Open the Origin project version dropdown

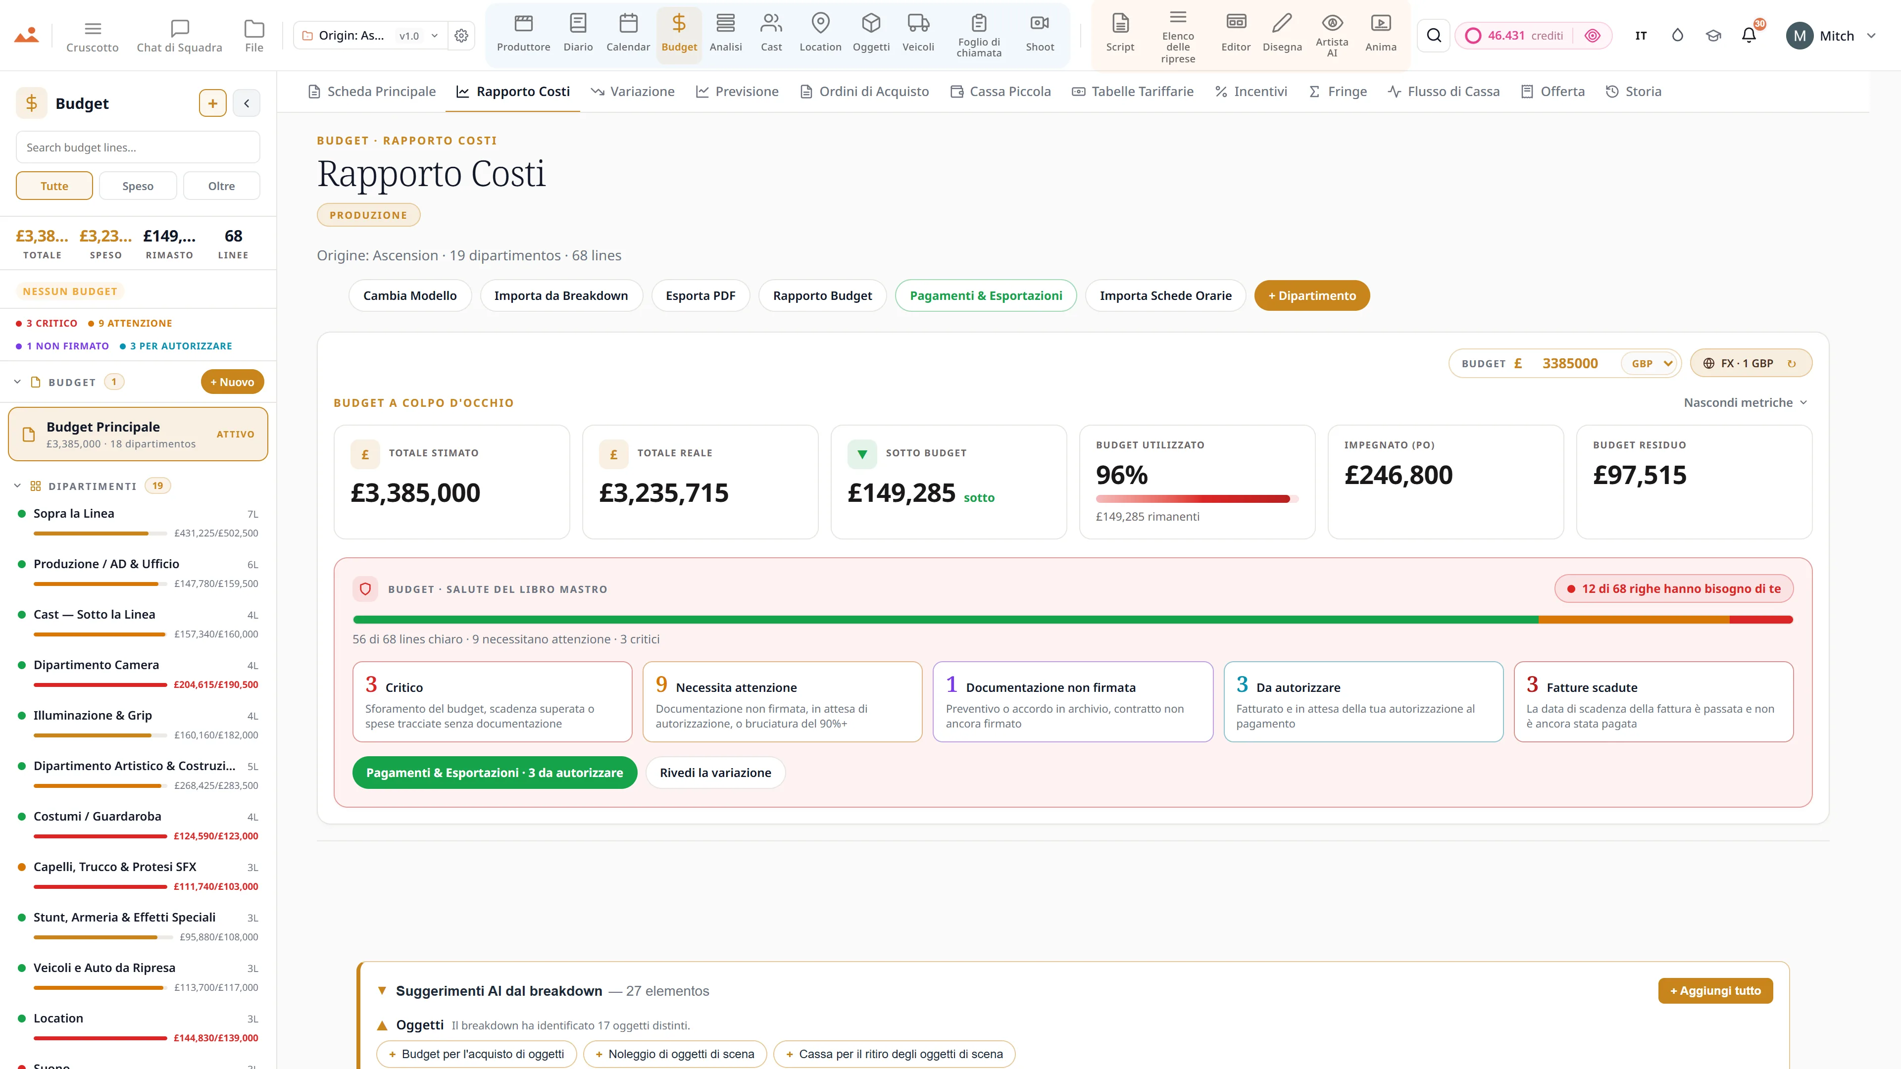(370, 36)
